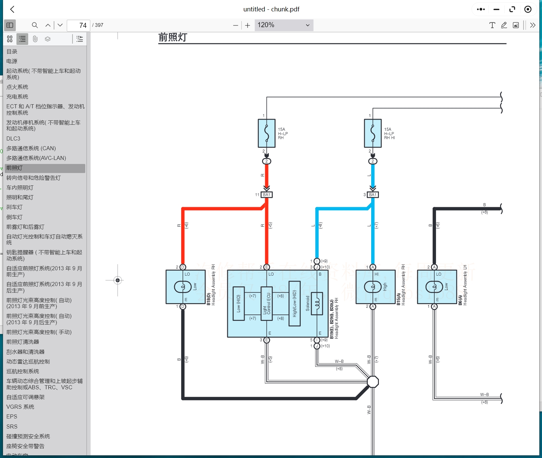
Task: Select the text annotation tool
Action: pyautogui.click(x=492, y=25)
